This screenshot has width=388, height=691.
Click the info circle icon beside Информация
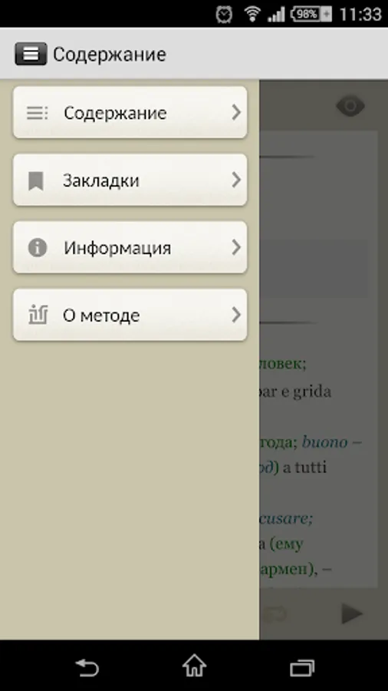(x=38, y=248)
